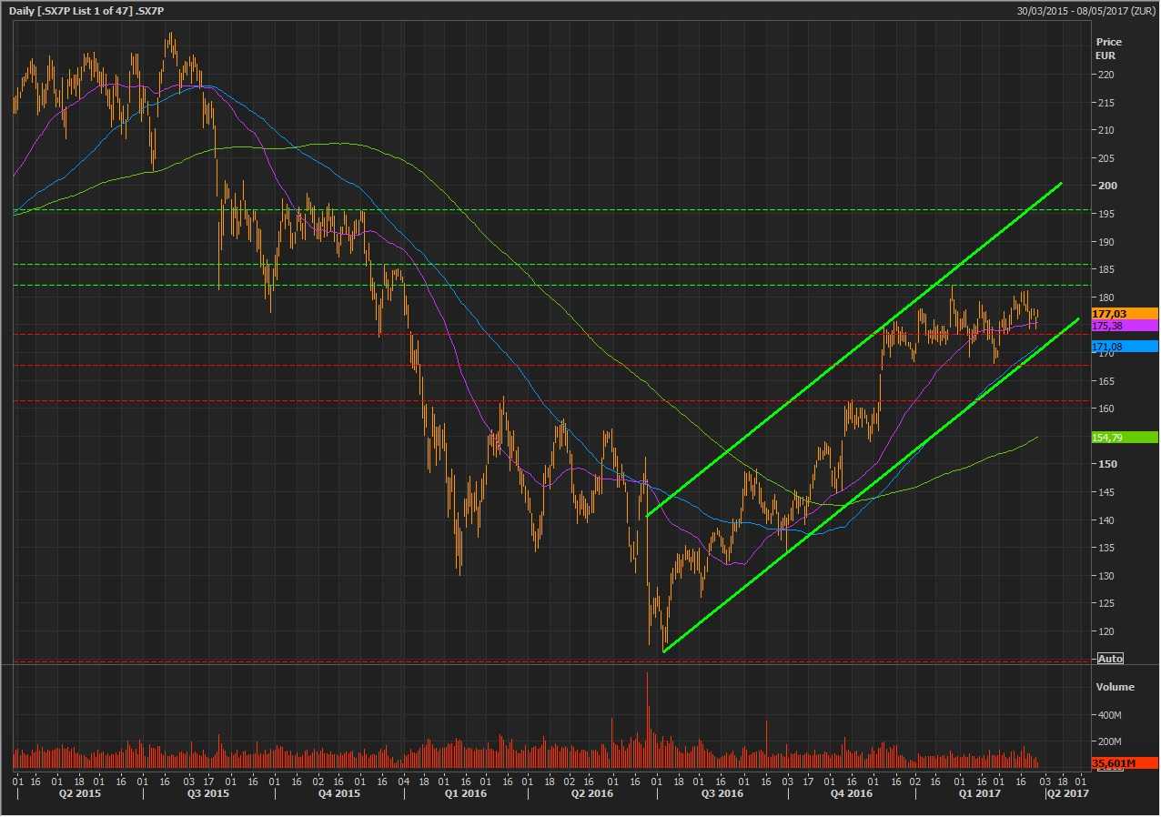The width and height of the screenshot is (1161, 817).
Task: Select the purple moving average tag 175,38
Action: tap(1124, 325)
